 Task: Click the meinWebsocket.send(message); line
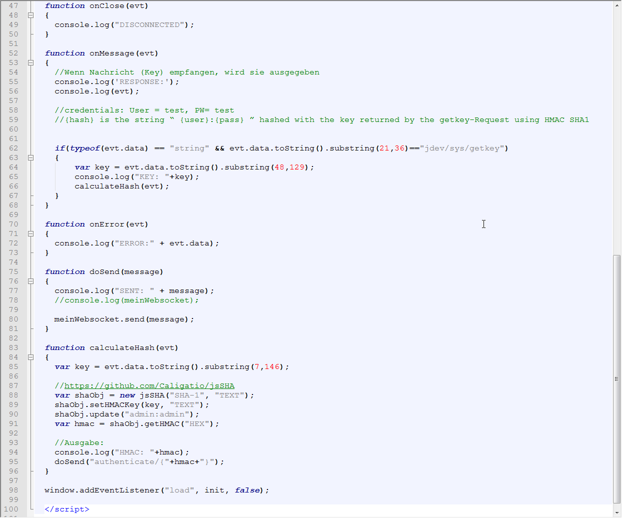[x=124, y=319]
